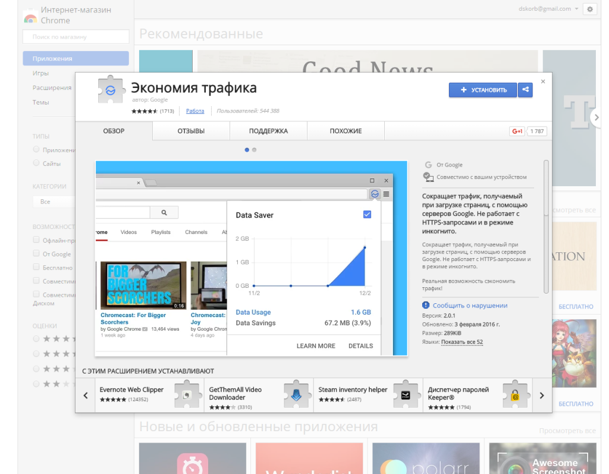609x474 pixels.
Task: Open settings gear icon in top right
Action: coord(590,10)
